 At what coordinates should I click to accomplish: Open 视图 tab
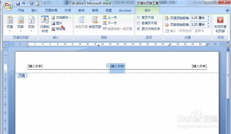point(109,10)
